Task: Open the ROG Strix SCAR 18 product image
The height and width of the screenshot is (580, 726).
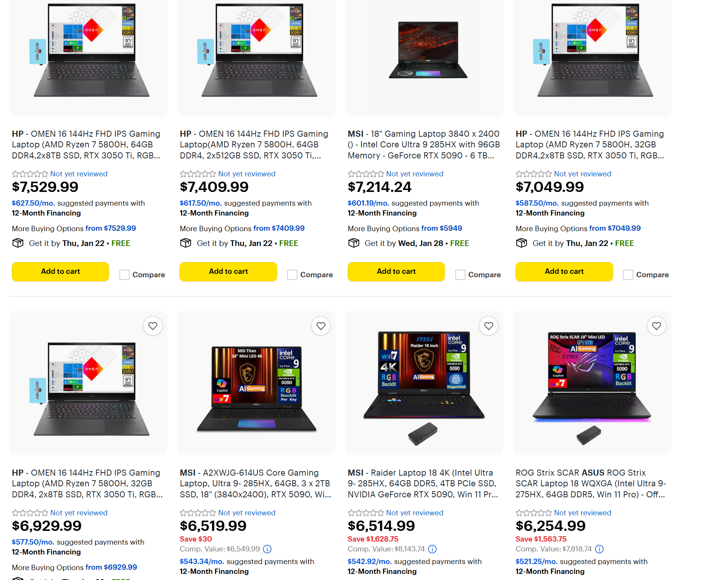Action: [592, 383]
